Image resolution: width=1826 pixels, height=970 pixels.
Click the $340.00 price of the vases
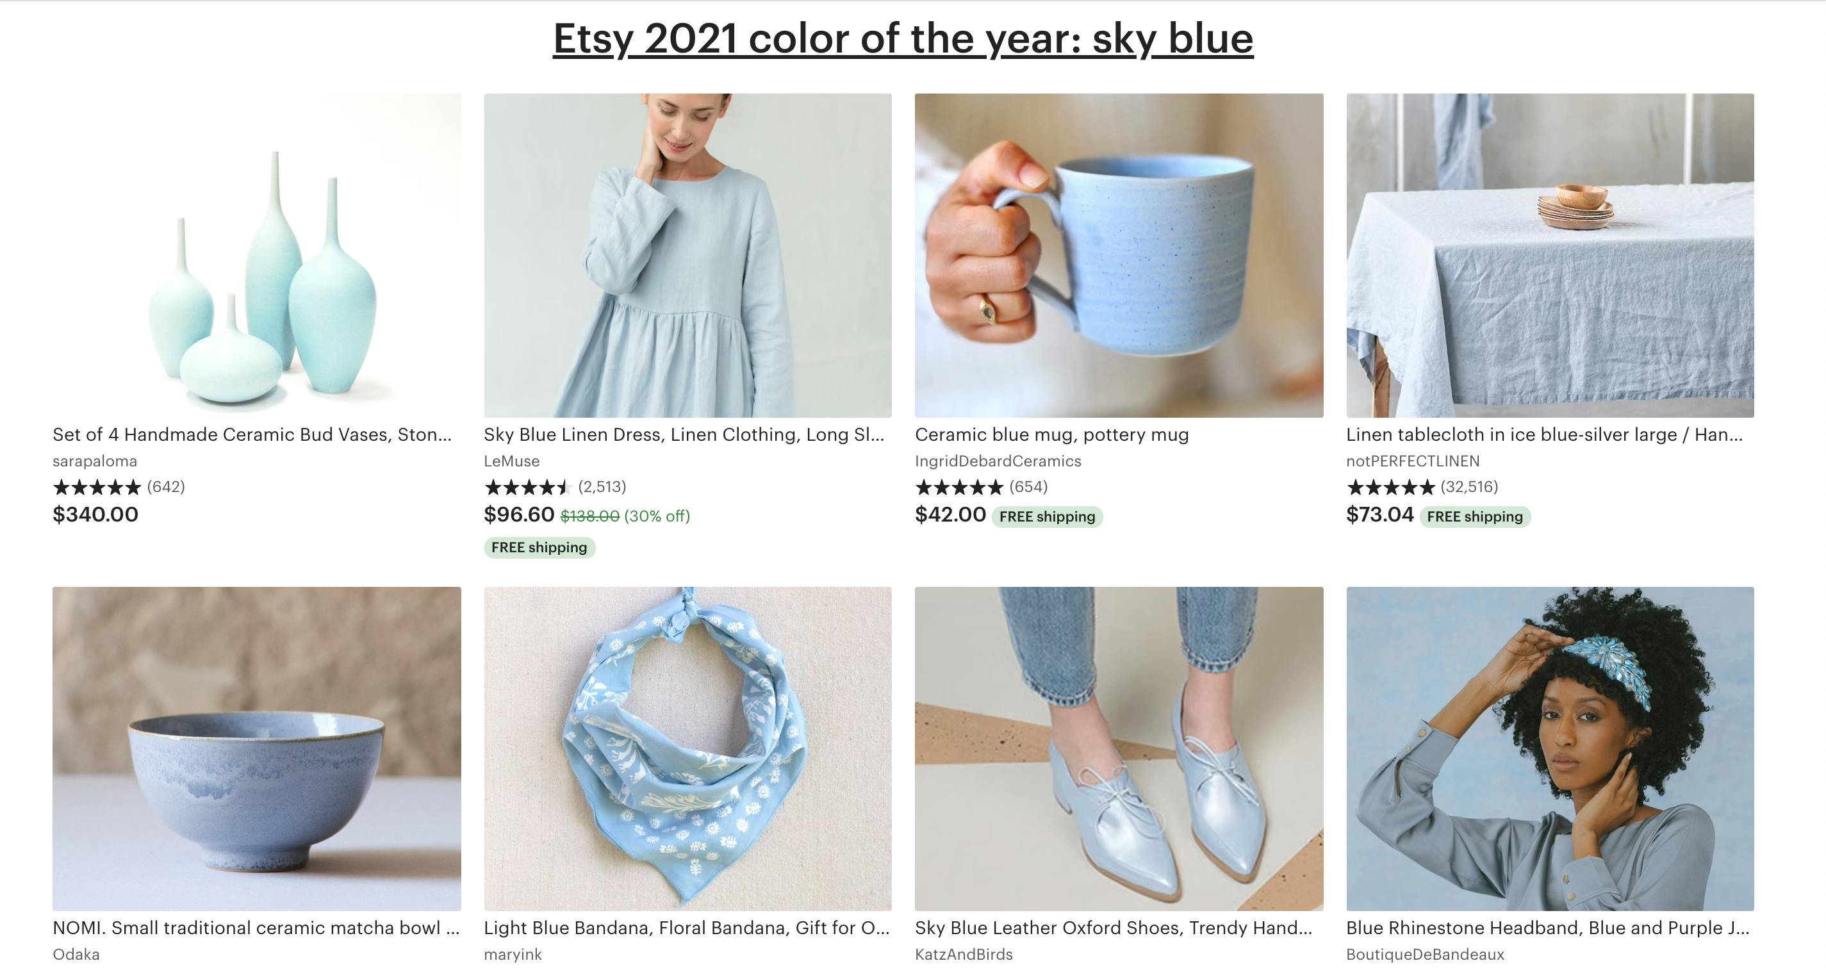[x=95, y=514]
